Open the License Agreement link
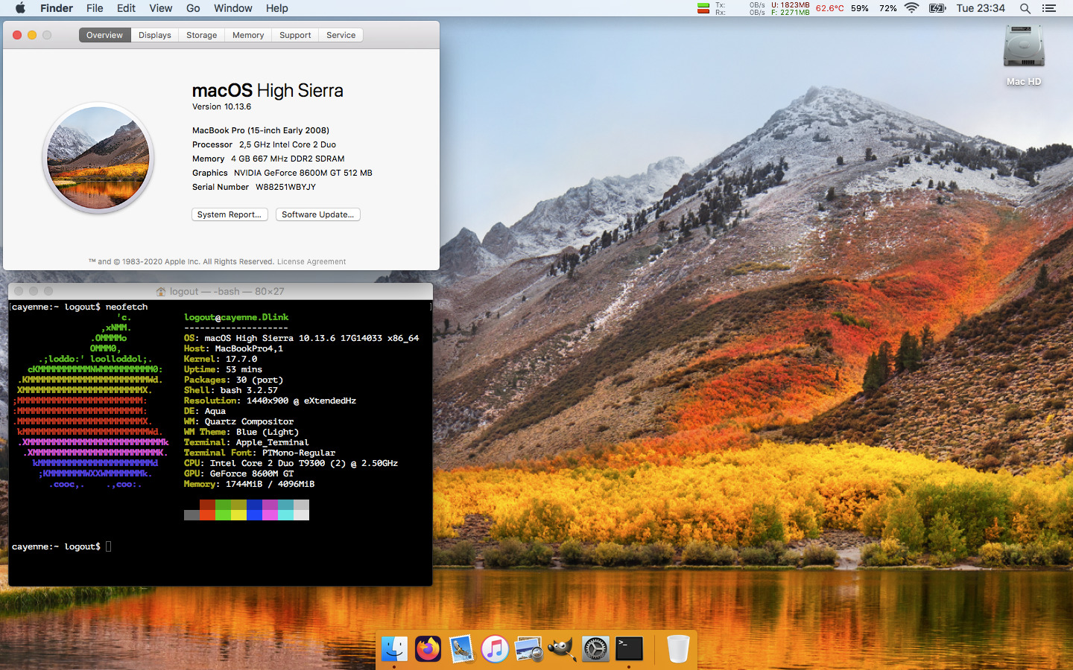This screenshot has height=670, width=1073. click(x=311, y=262)
